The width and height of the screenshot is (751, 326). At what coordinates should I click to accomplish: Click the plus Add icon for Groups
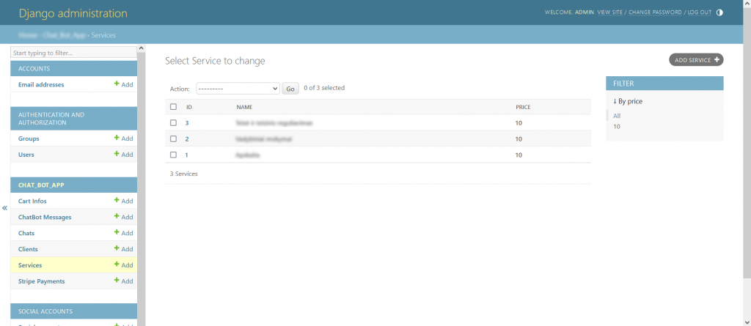pos(123,138)
